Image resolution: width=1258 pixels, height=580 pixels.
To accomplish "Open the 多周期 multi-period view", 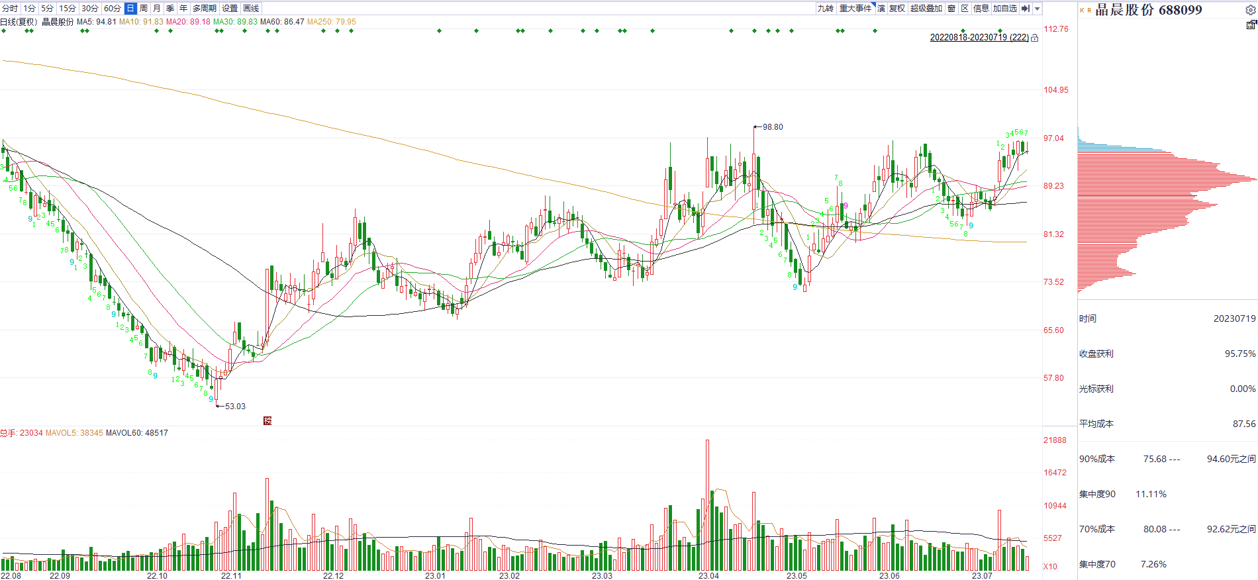I will 205,9.
